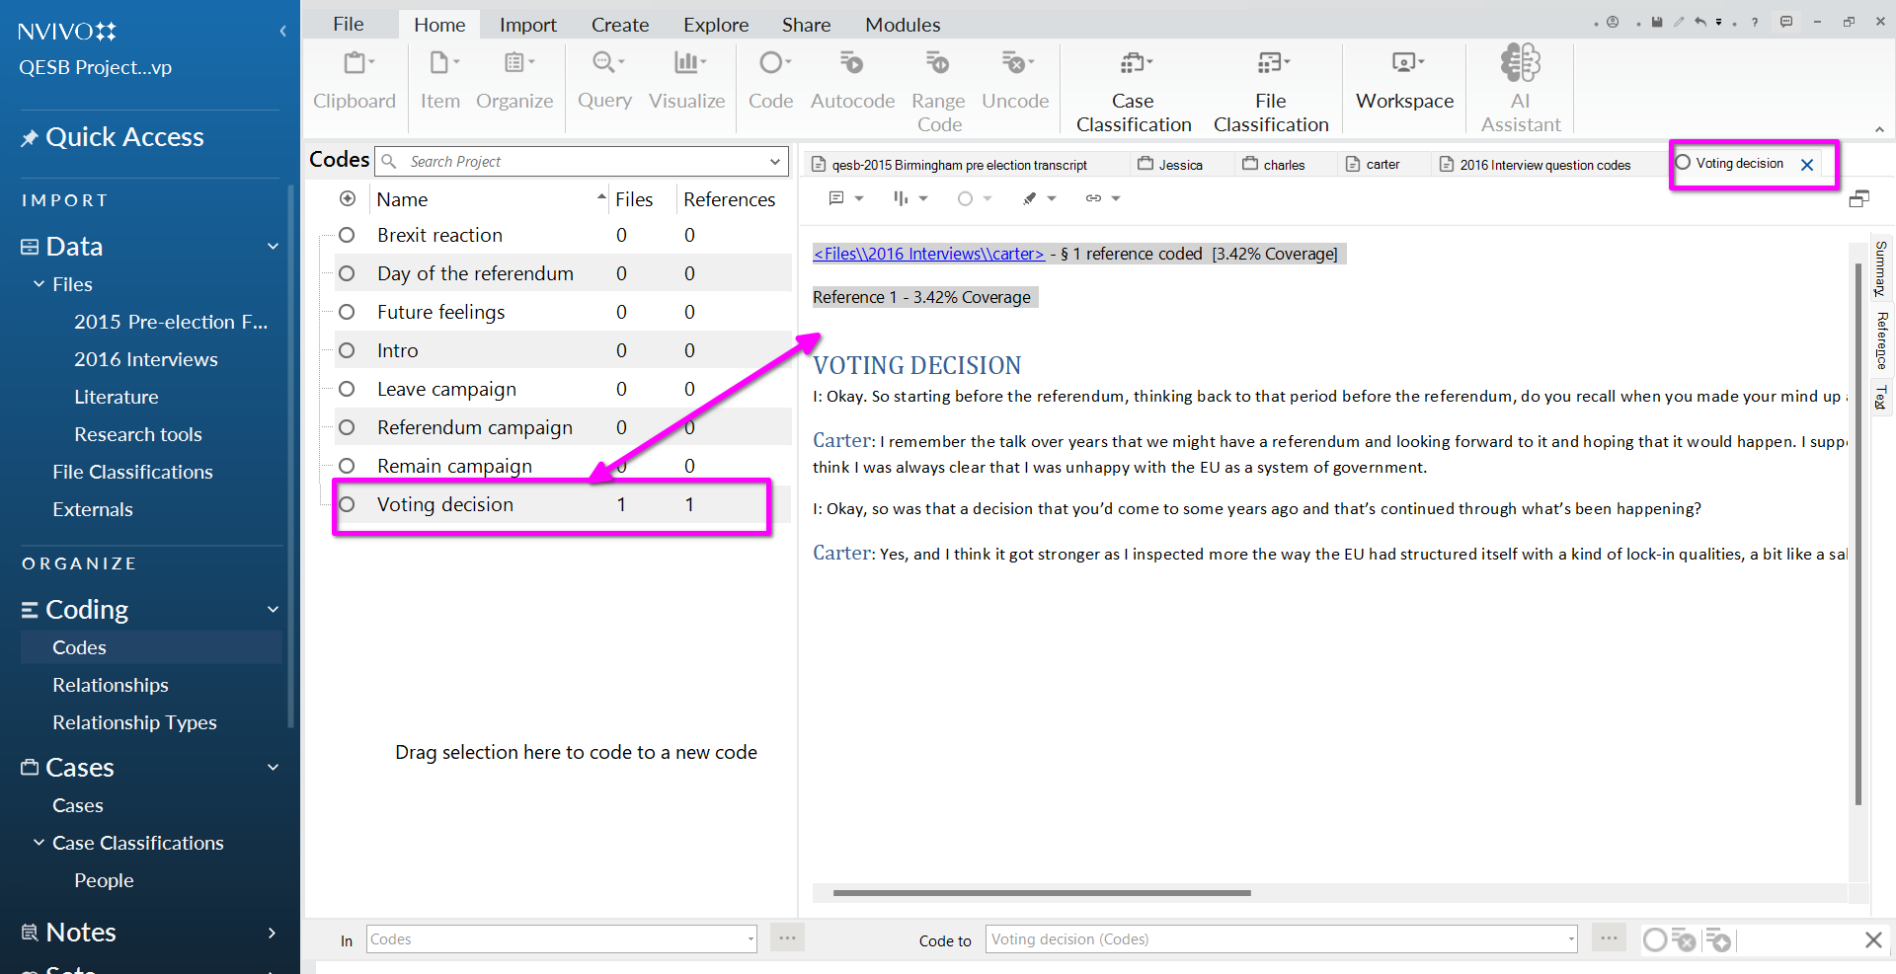Screen dimensions: 1896x974
Task: Select the Future feelings code circle
Action: [x=347, y=312]
